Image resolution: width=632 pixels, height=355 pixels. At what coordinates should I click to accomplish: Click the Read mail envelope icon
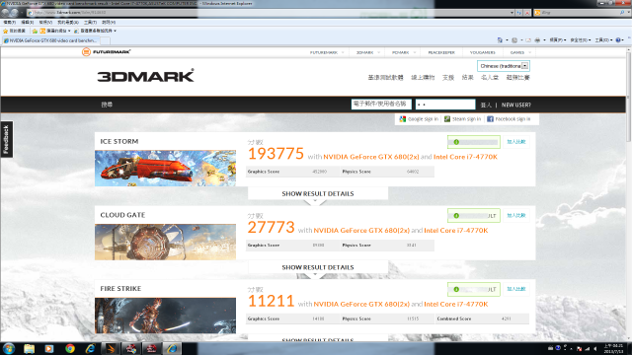coord(528,40)
